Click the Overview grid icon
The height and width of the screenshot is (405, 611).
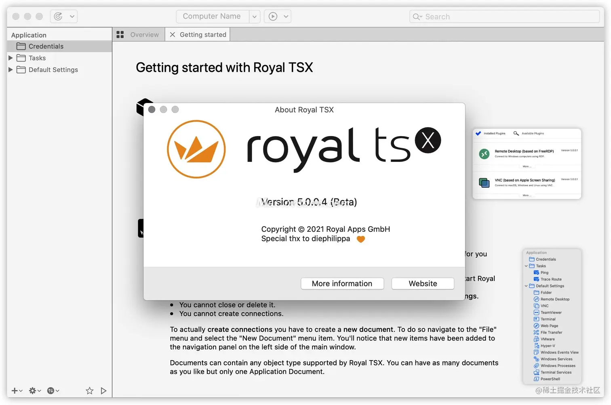[120, 35]
